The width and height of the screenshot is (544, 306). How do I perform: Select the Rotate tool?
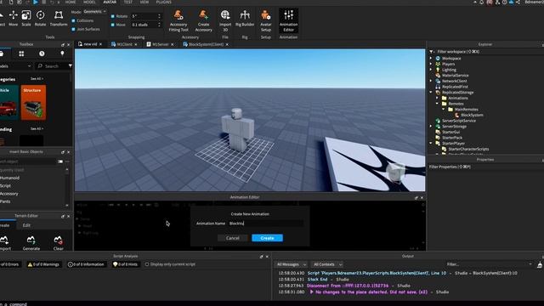point(40,19)
